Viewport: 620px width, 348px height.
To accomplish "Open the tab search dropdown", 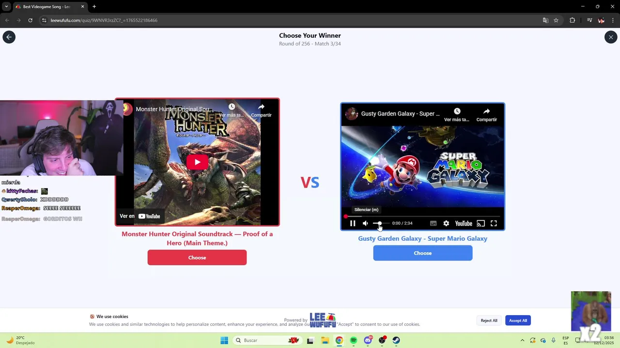I will click(x=6, y=7).
